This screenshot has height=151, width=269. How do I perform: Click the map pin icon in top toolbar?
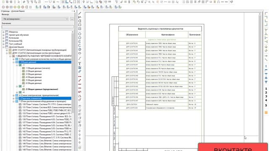(84, 2)
